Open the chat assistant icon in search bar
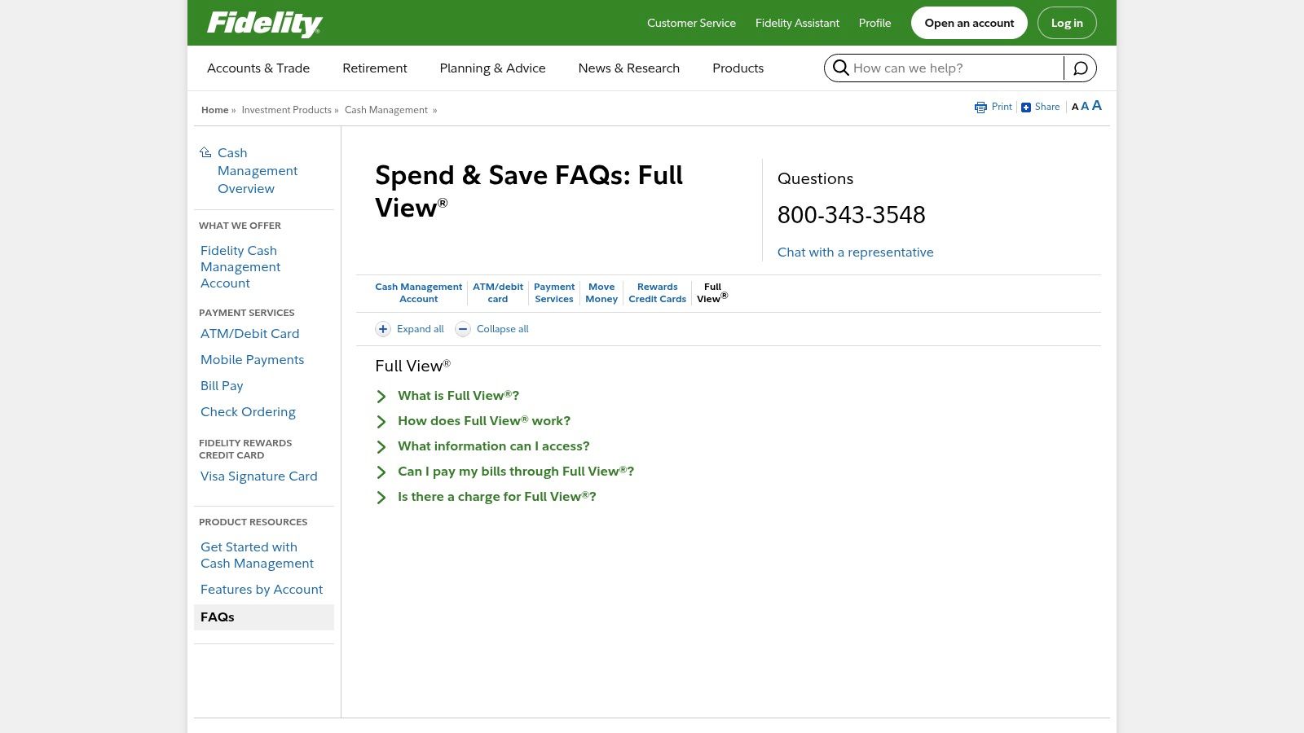 coord(1081,68)
